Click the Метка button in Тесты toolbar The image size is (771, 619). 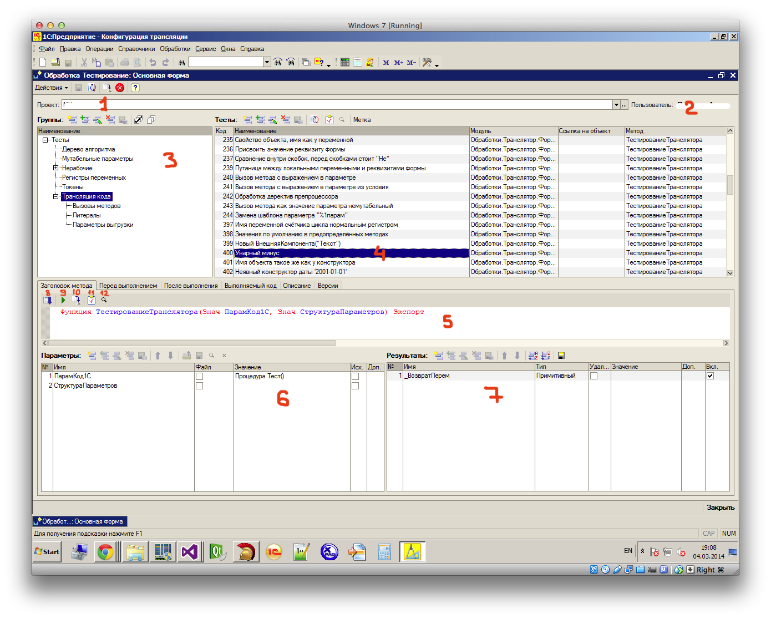pyautogui.click(x=362, y=120)
